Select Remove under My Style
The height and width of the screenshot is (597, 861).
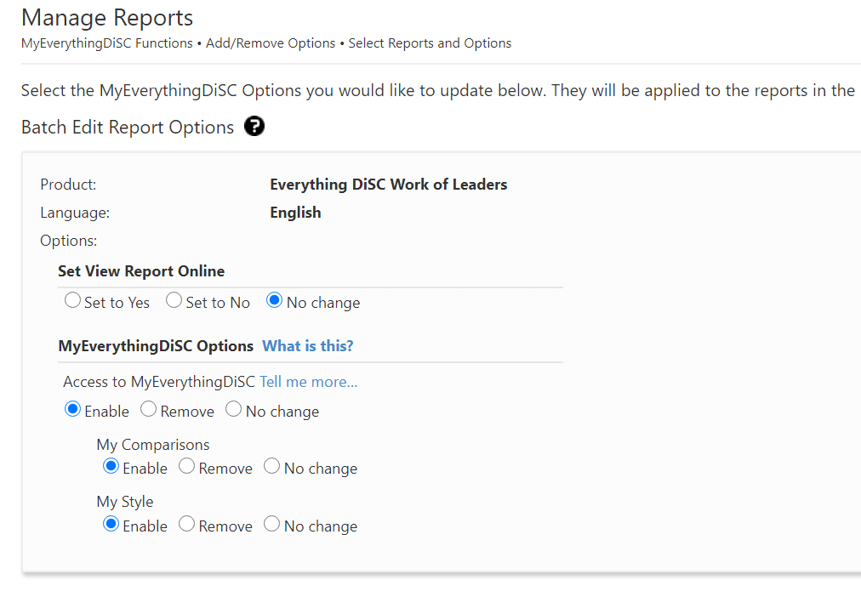coord(186,524)
